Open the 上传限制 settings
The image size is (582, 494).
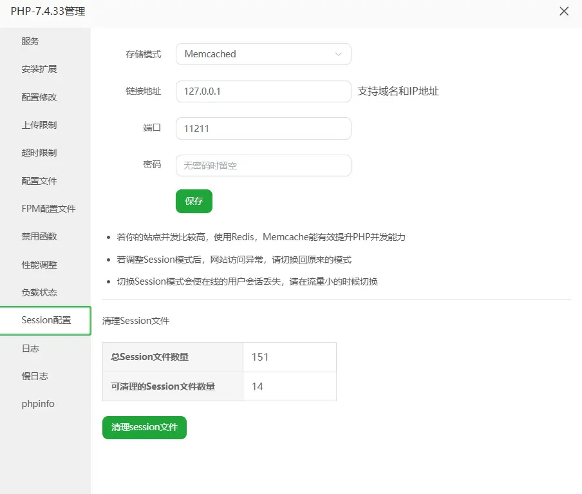39,125
